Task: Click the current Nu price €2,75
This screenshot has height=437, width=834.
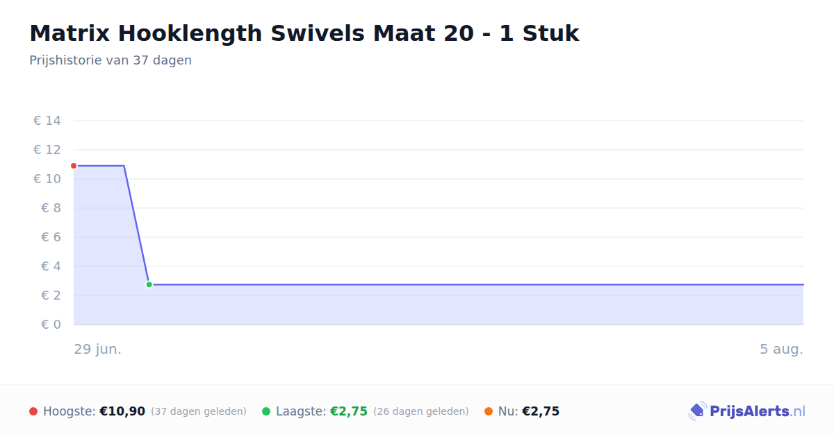Action: [x=541, y=411]
